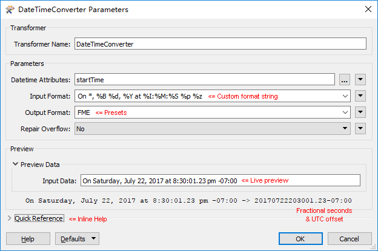Click the Cancel button
The width and height of the screenshot is (378, 251).
(350, 239)
